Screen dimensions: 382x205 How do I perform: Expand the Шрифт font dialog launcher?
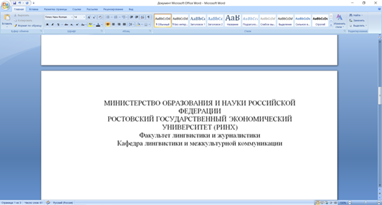pyautogui.click(x=101, y=31)
